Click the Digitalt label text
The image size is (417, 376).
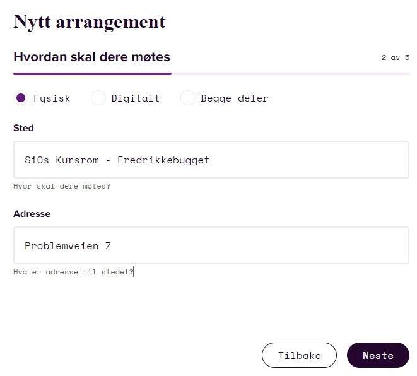pyautogui.click(x=136, y=98)
